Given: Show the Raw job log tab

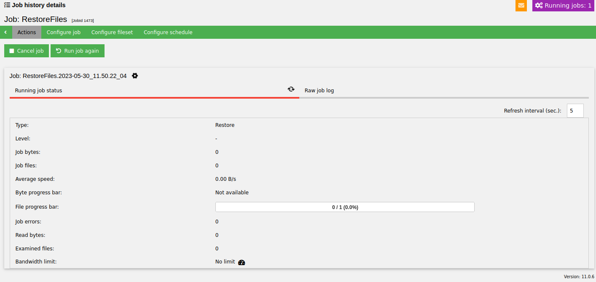Looking at the screenshot, I should (x=319, y=91).
